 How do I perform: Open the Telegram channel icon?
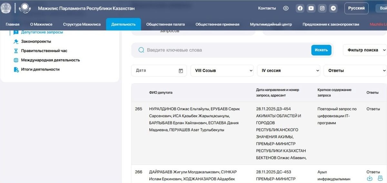[333, 8]
